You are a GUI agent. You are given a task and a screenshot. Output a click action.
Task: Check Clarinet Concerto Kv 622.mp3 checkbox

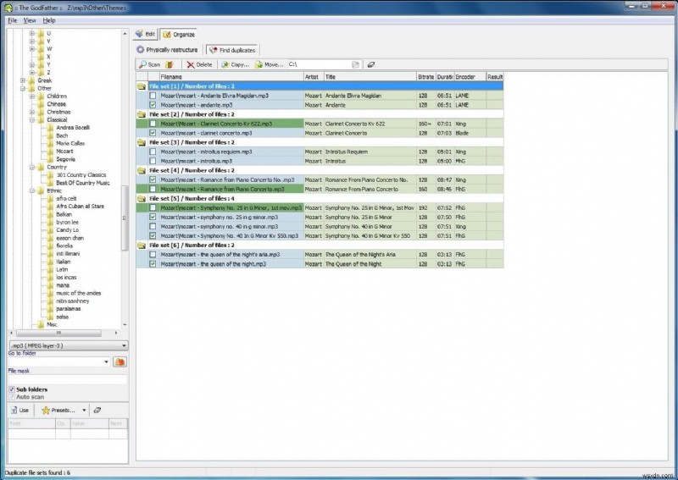tap(153, 124)
